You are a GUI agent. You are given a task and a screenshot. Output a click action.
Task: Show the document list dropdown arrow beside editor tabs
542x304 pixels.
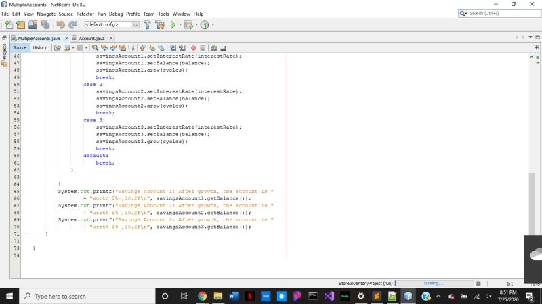pyautogui.click(x=530, y=37)
